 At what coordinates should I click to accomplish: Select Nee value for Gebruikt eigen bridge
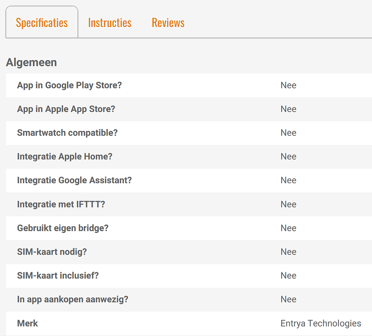[288, 228]
